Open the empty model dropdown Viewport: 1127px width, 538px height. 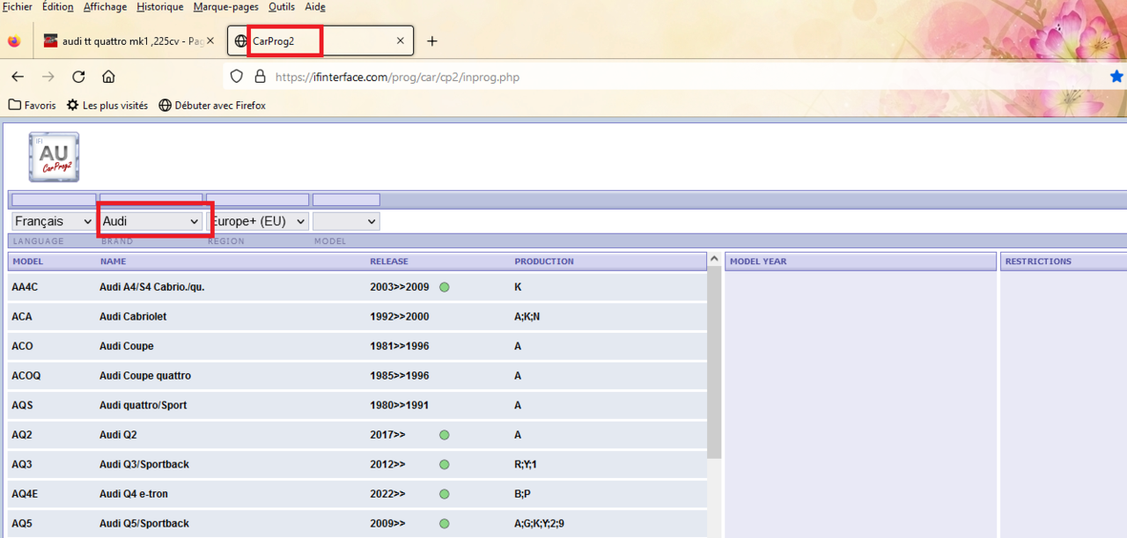pyautogui.click(x=346, y=221)
